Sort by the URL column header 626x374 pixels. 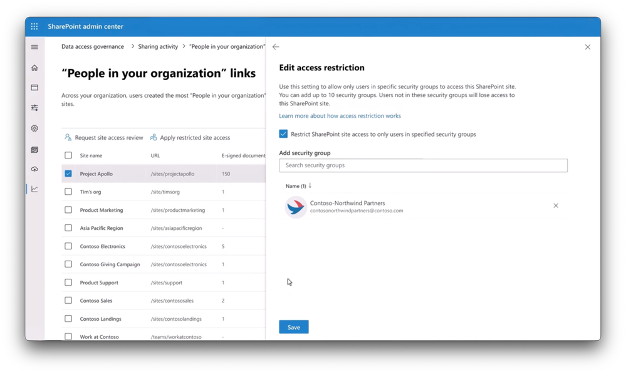coord(155,155)
